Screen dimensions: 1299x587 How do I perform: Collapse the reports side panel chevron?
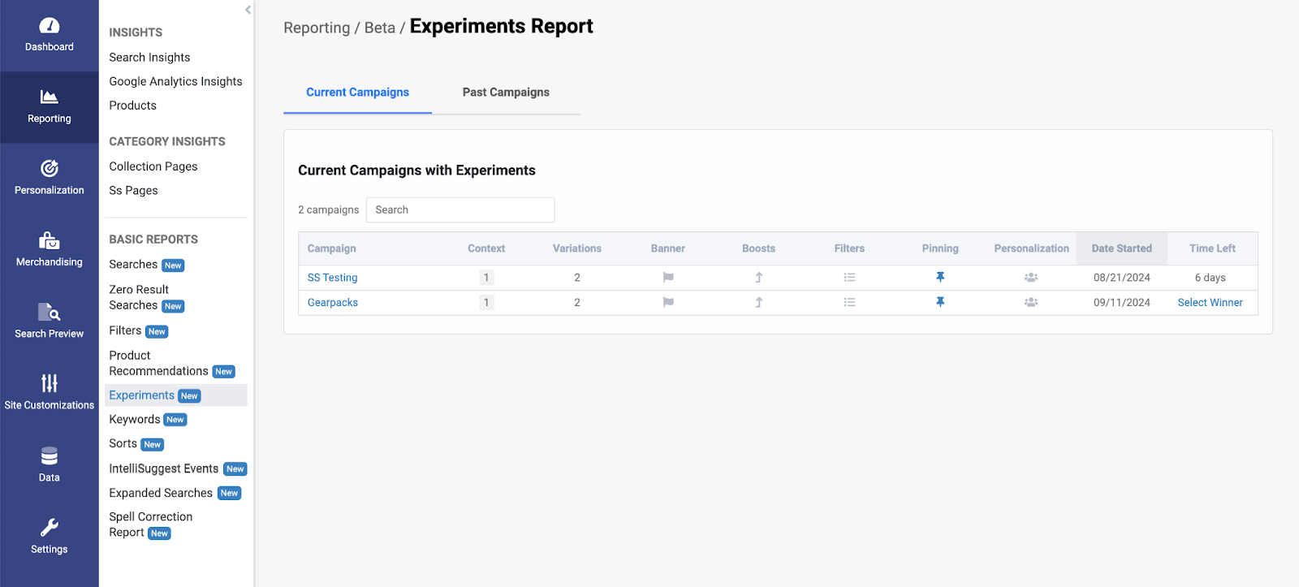click(248, 10)
